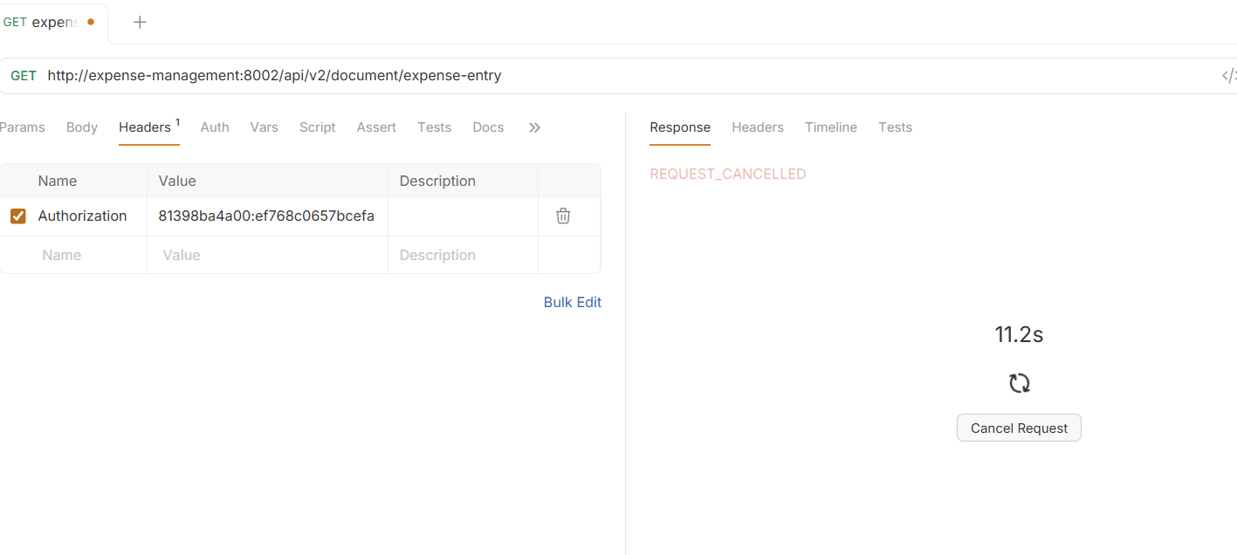The height and width of the screenshot is (555, 1237).
Task: Click the empty header Name field
Action: [x=73, y=255]
